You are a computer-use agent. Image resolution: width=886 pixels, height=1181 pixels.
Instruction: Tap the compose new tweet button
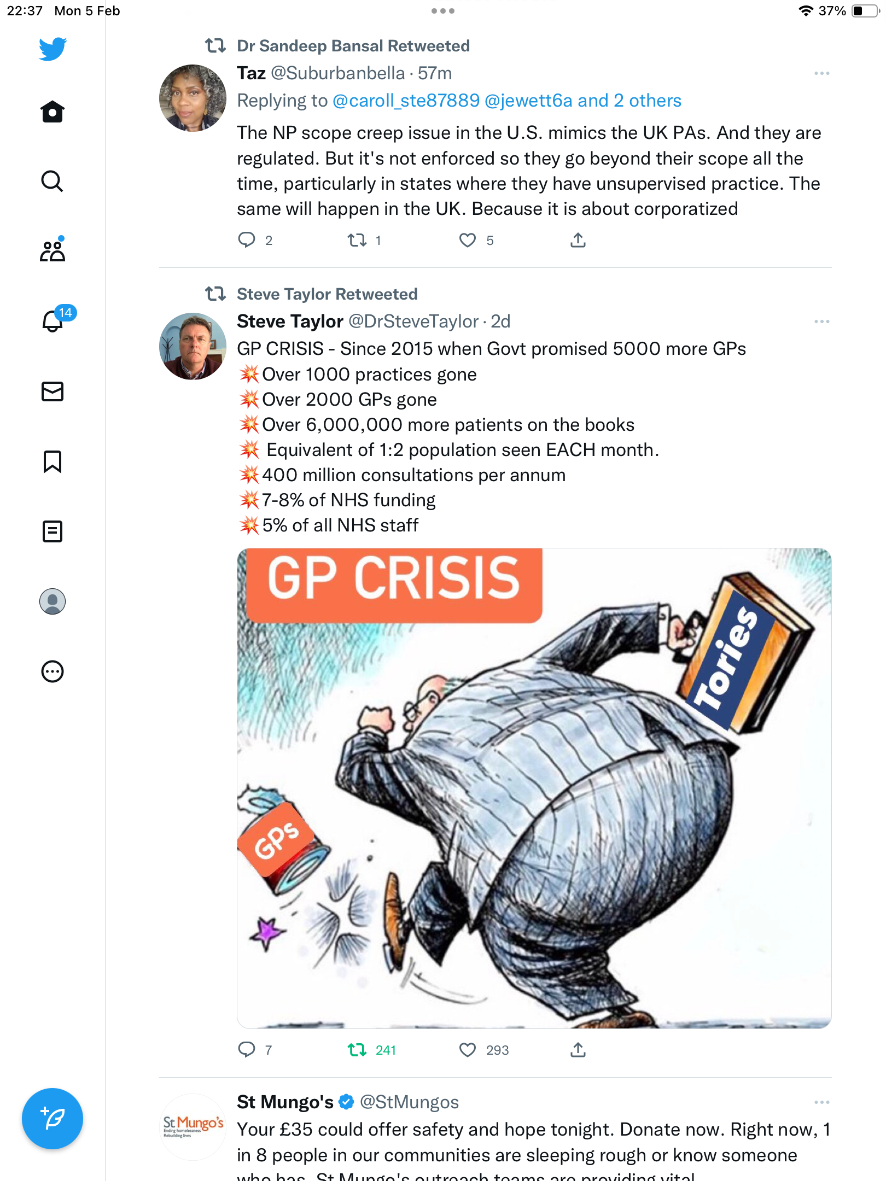53,1119
